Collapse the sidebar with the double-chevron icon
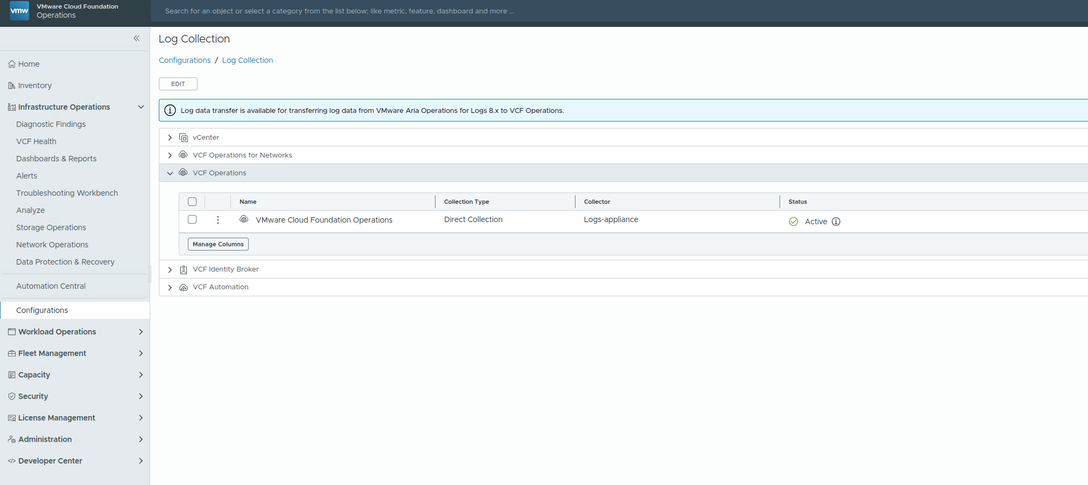Image resolution: width=1088 pixels, height=485 pixels. [137, 38]
